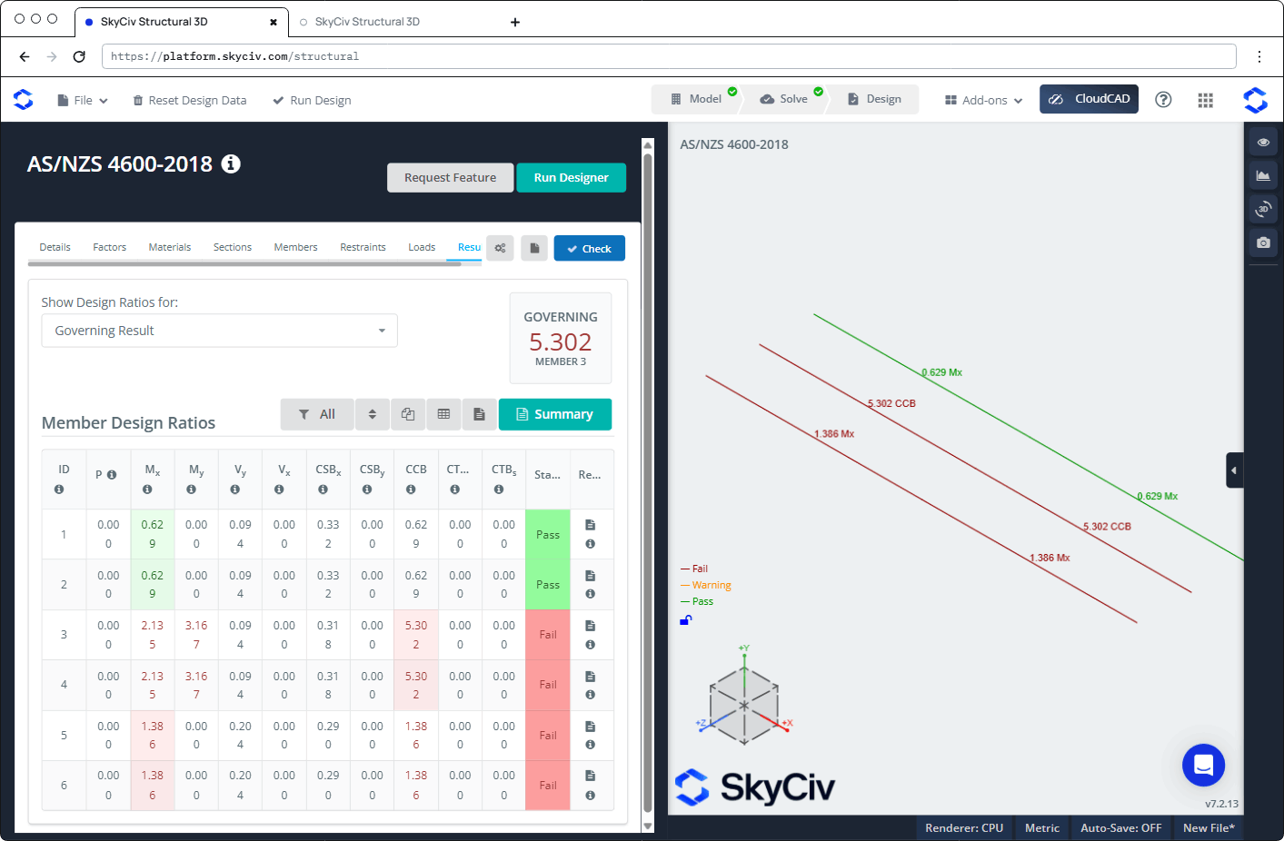Click the All filter button
The width and height of the screenshot is (1284, 841).
(x=317, y=414)
